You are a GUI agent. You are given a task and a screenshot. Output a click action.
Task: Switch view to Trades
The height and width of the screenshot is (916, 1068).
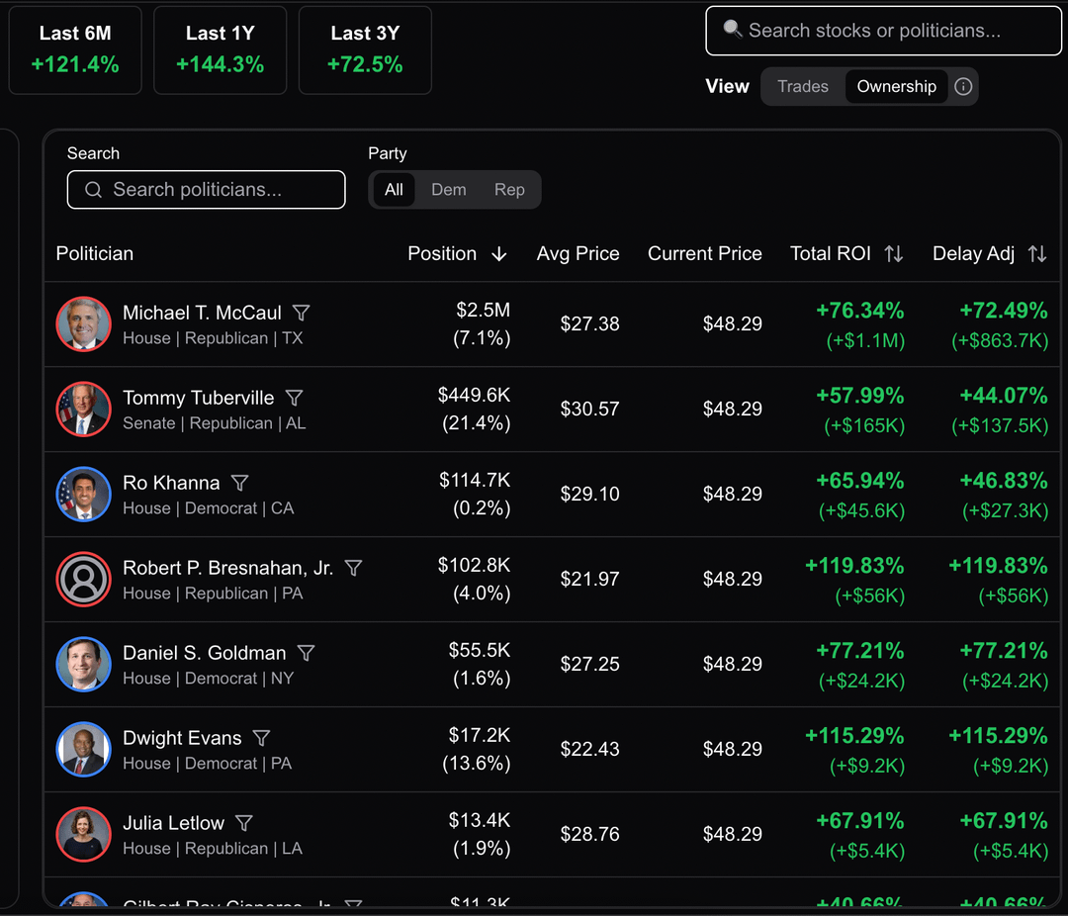(802, 87)
